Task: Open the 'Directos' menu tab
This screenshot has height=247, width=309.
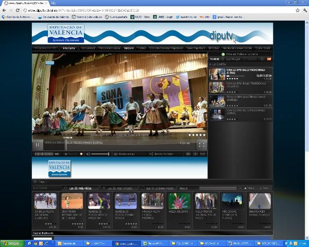Action: (x=213, y=48)
